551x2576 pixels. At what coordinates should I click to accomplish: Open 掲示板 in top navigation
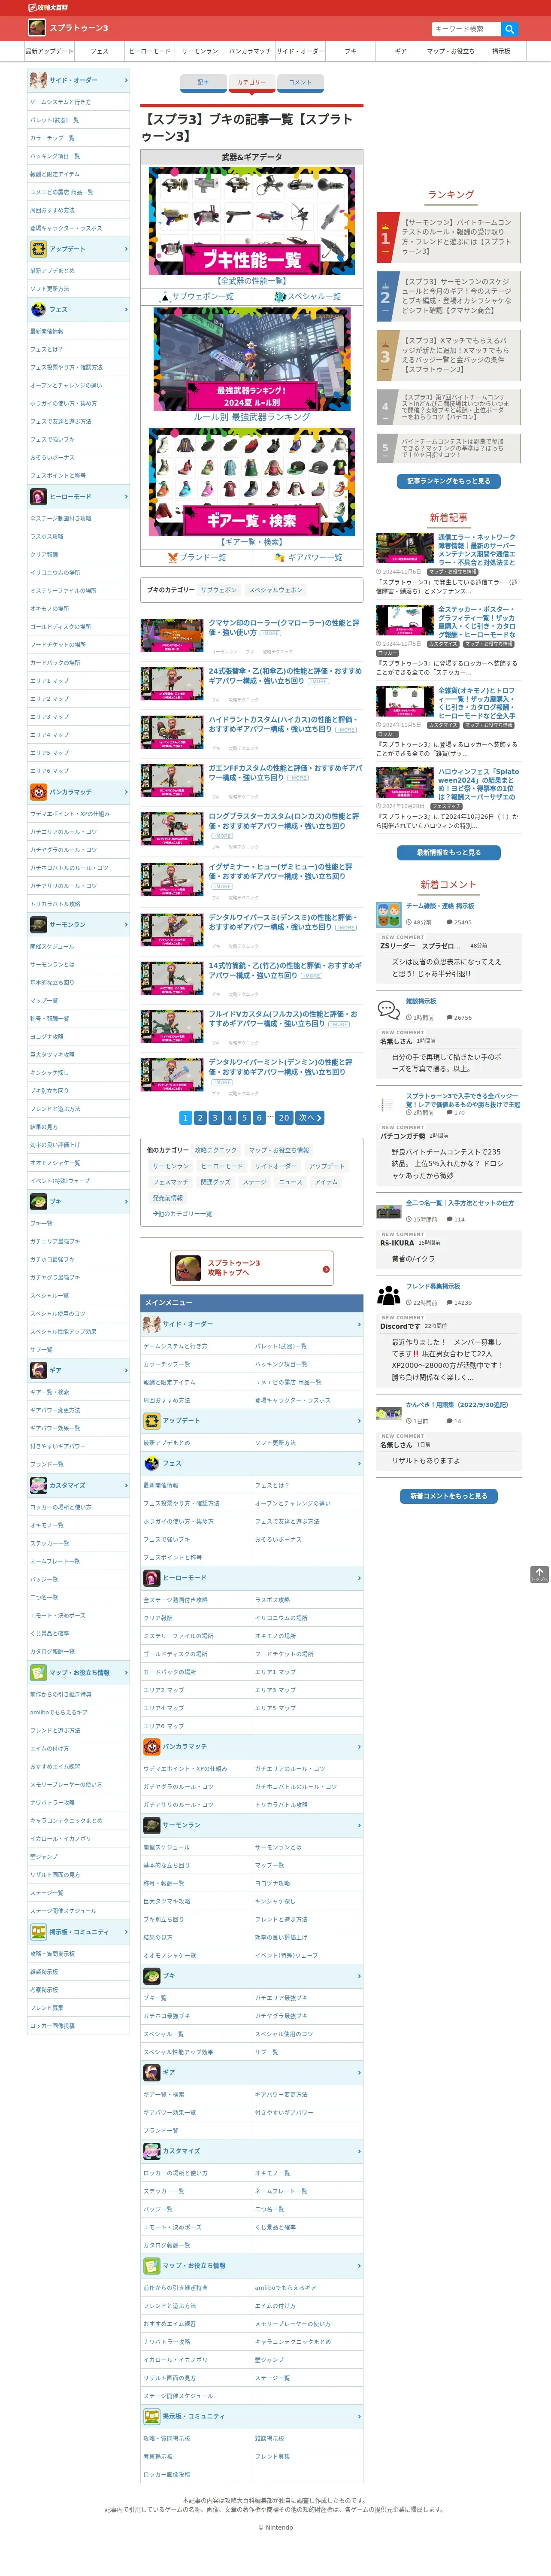(501, 51)
